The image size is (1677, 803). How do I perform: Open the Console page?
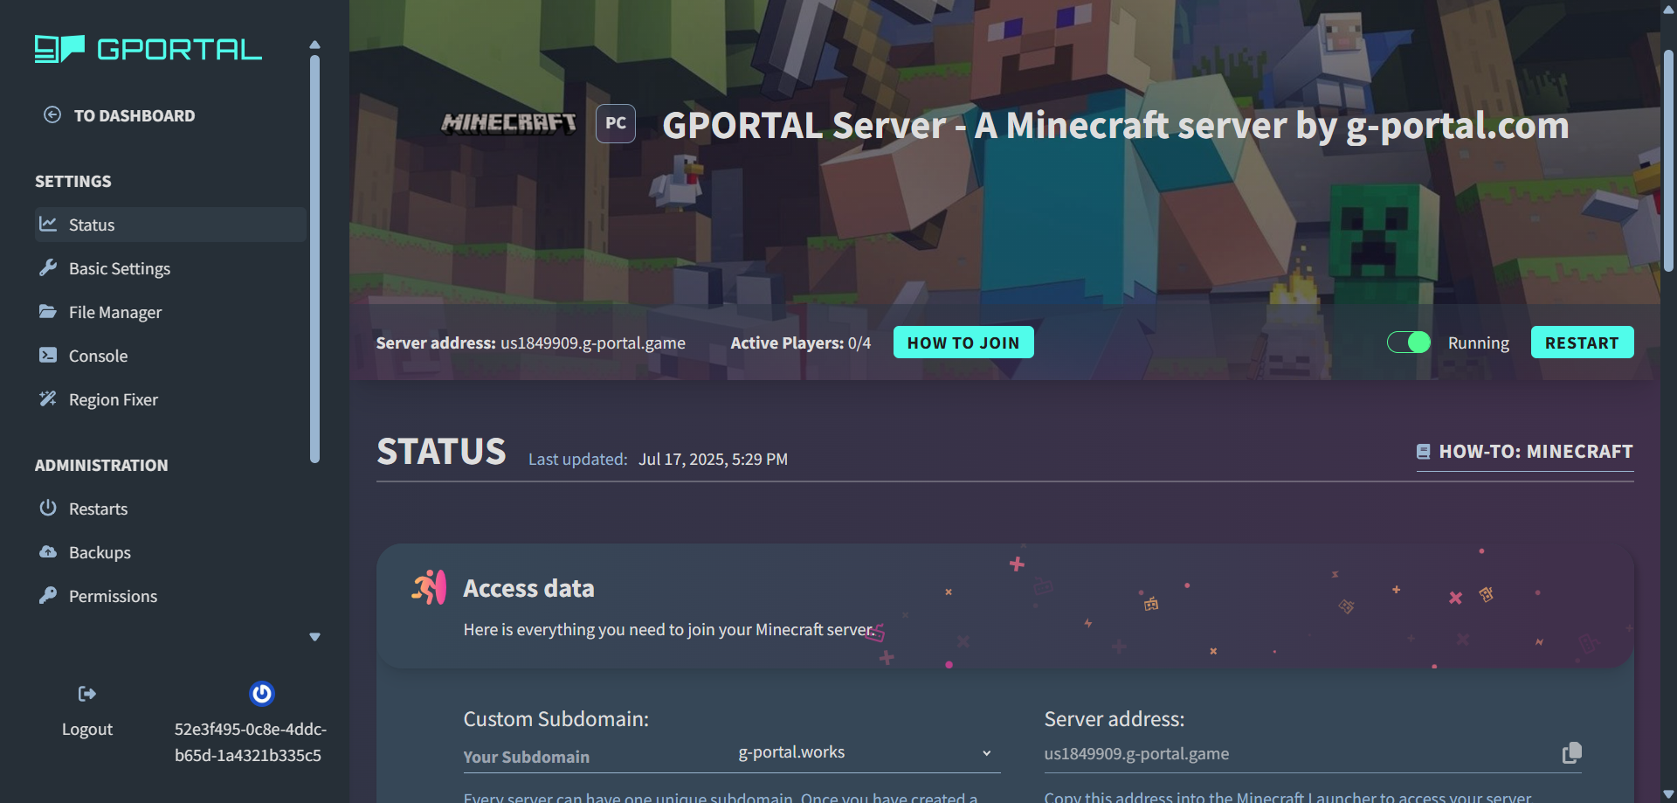tap(98, 356)
